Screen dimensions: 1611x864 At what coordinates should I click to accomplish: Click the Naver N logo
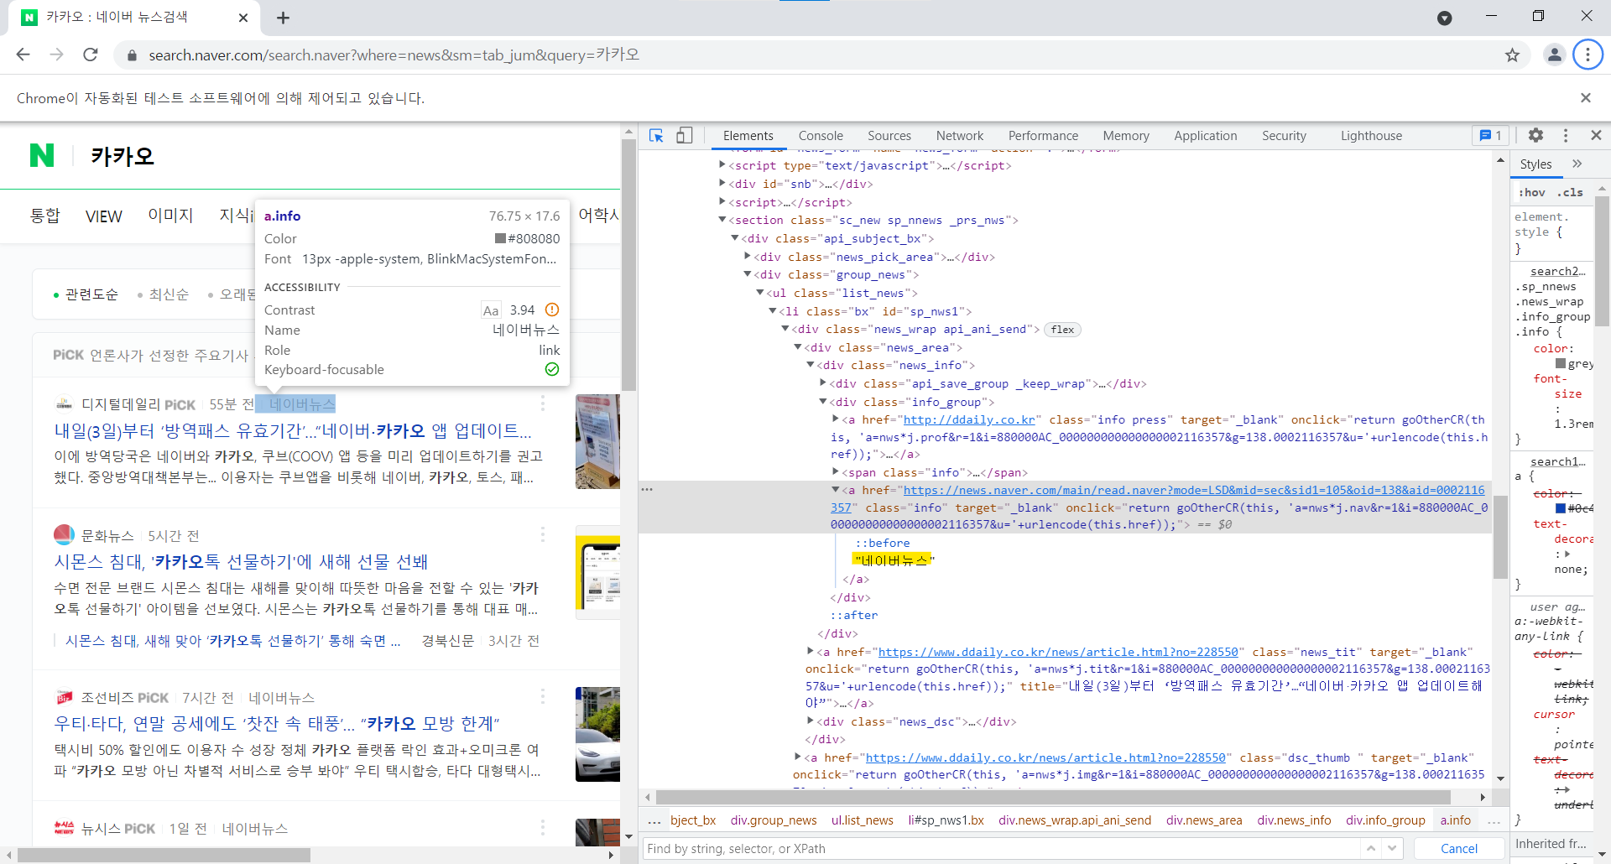(x=42, y=155)
